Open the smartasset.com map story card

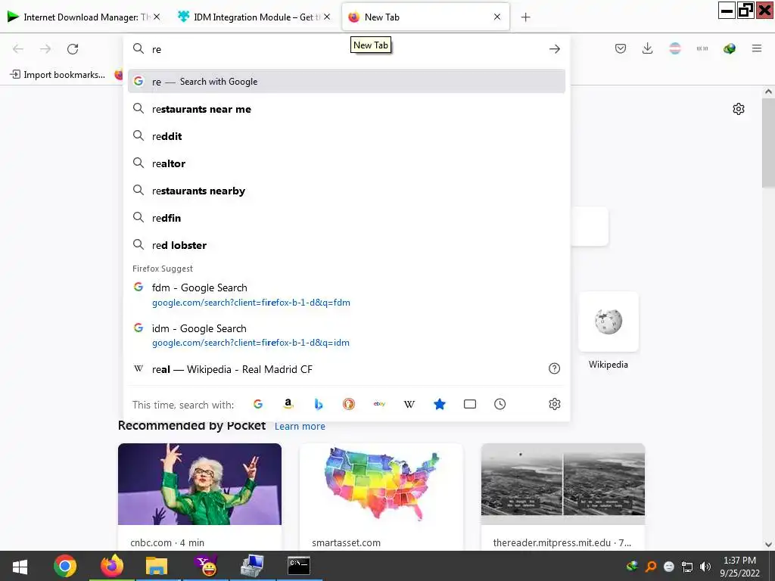point(381,496)
